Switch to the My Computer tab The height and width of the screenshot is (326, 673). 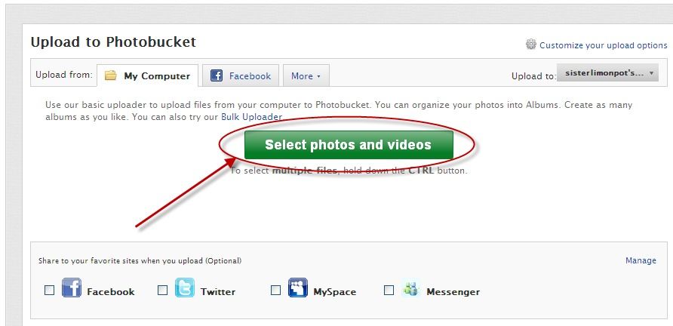[148, 75]
